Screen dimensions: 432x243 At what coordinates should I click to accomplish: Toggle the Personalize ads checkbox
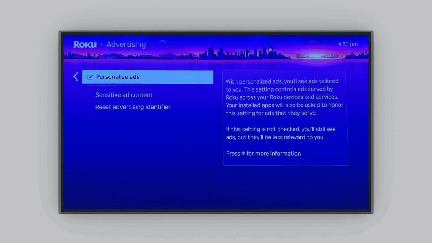click(x=90, y=77)
